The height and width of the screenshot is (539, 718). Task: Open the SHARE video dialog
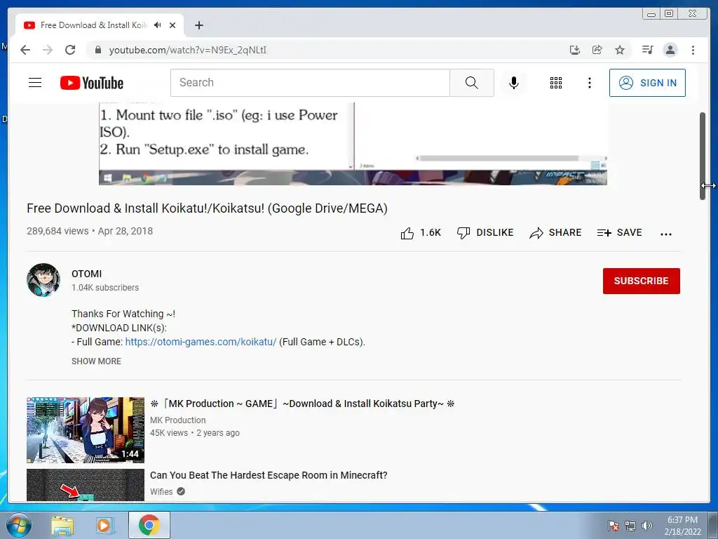point(555,233)
